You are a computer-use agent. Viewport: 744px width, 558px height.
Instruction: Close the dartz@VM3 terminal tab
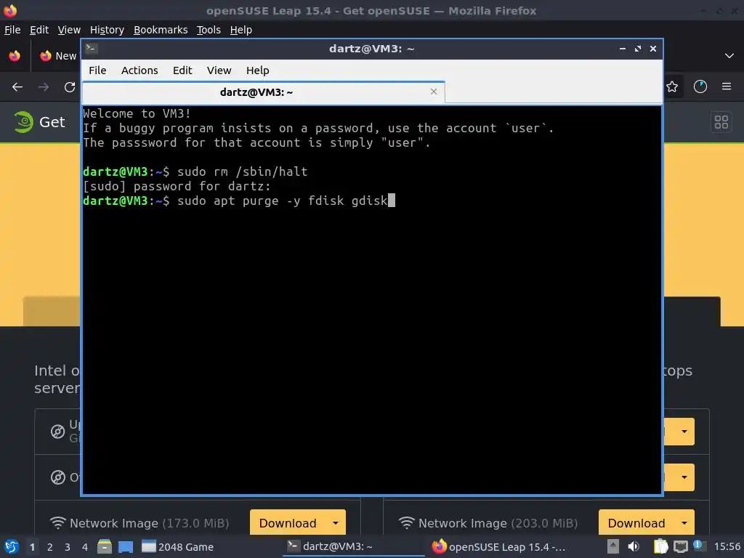(x=433, y=92)
